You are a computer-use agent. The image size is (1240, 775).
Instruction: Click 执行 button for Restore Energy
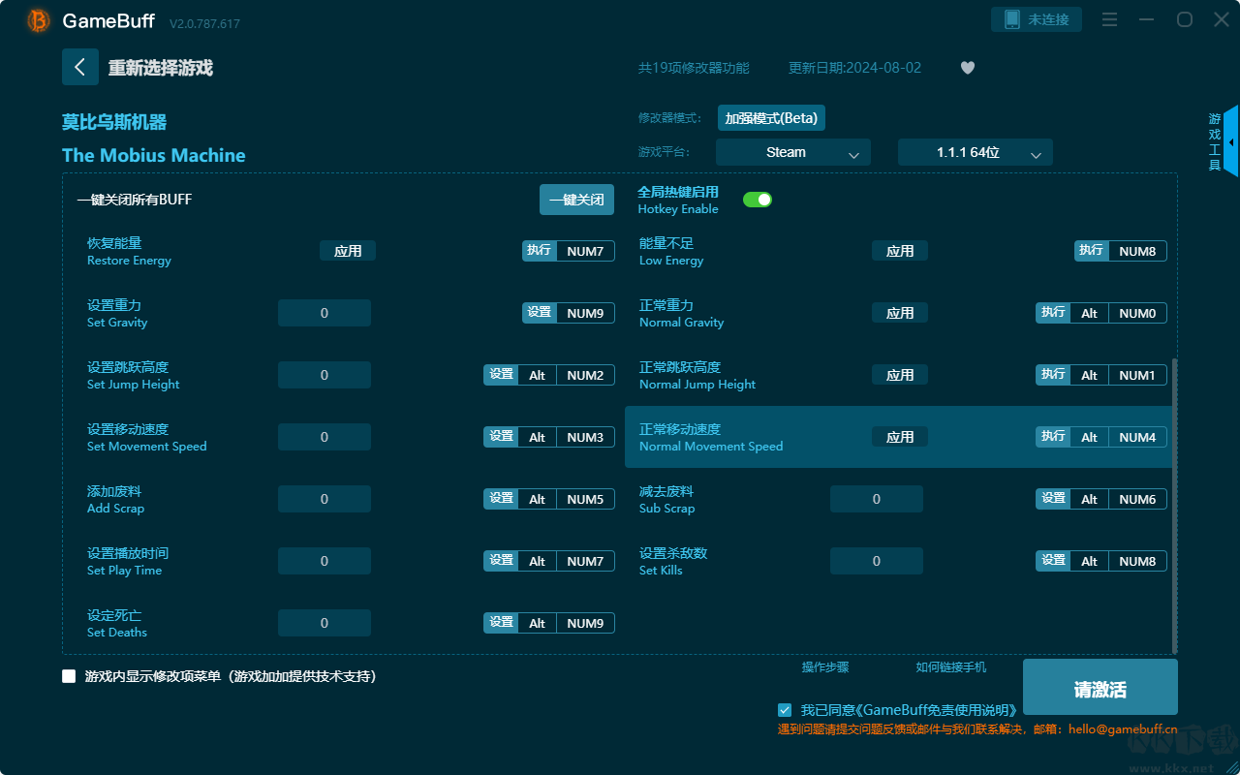pos(540,251)
